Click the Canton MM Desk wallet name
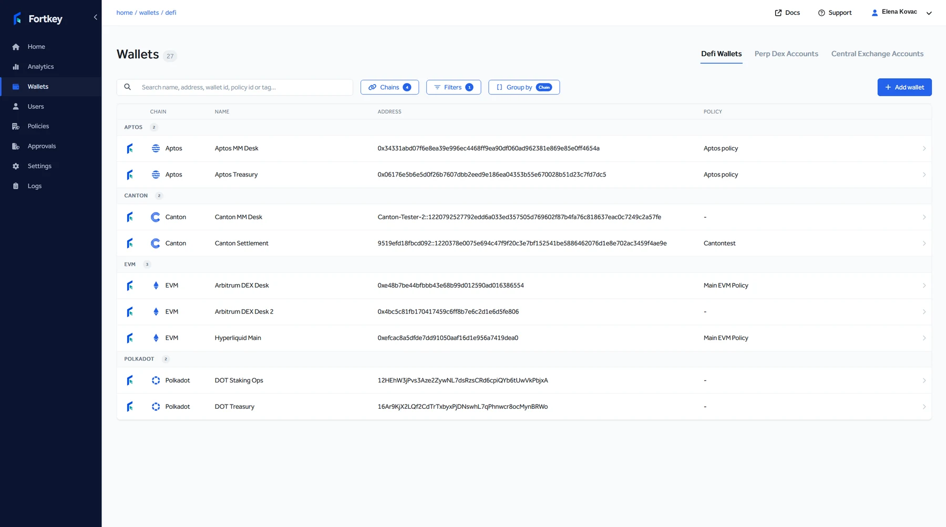Viewport: 946px width, 527px height. click(239, 217)
